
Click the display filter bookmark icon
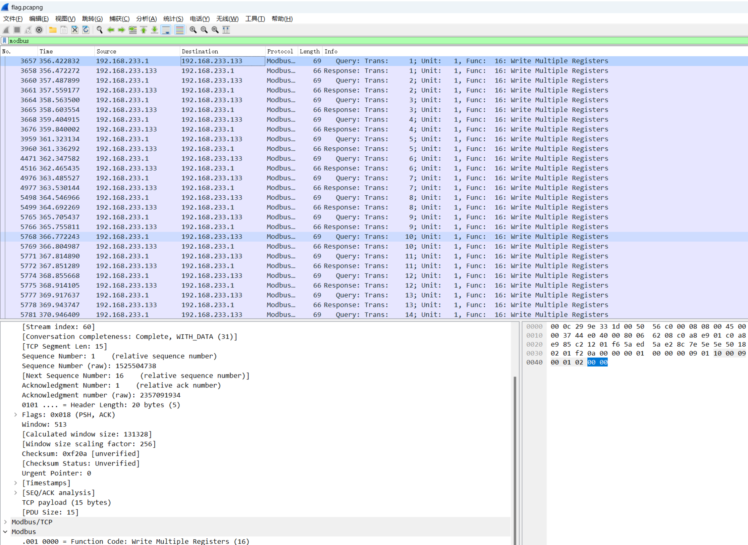4,41
